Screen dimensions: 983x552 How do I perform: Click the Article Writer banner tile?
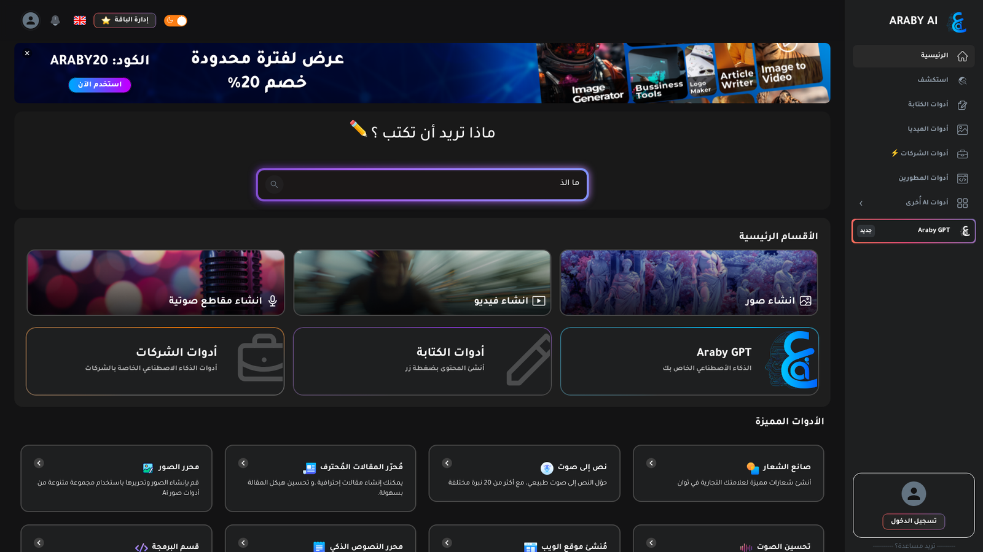point(735,69)
